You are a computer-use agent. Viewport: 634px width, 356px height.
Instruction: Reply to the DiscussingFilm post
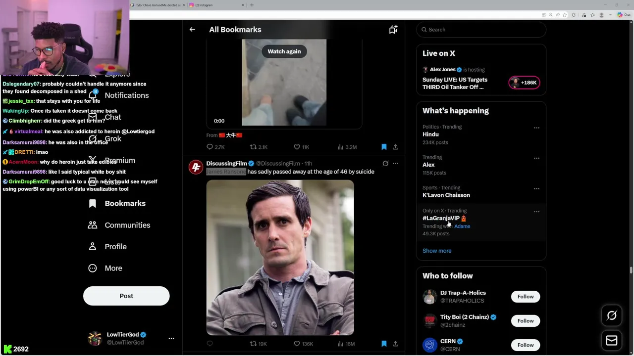(210, 344)
